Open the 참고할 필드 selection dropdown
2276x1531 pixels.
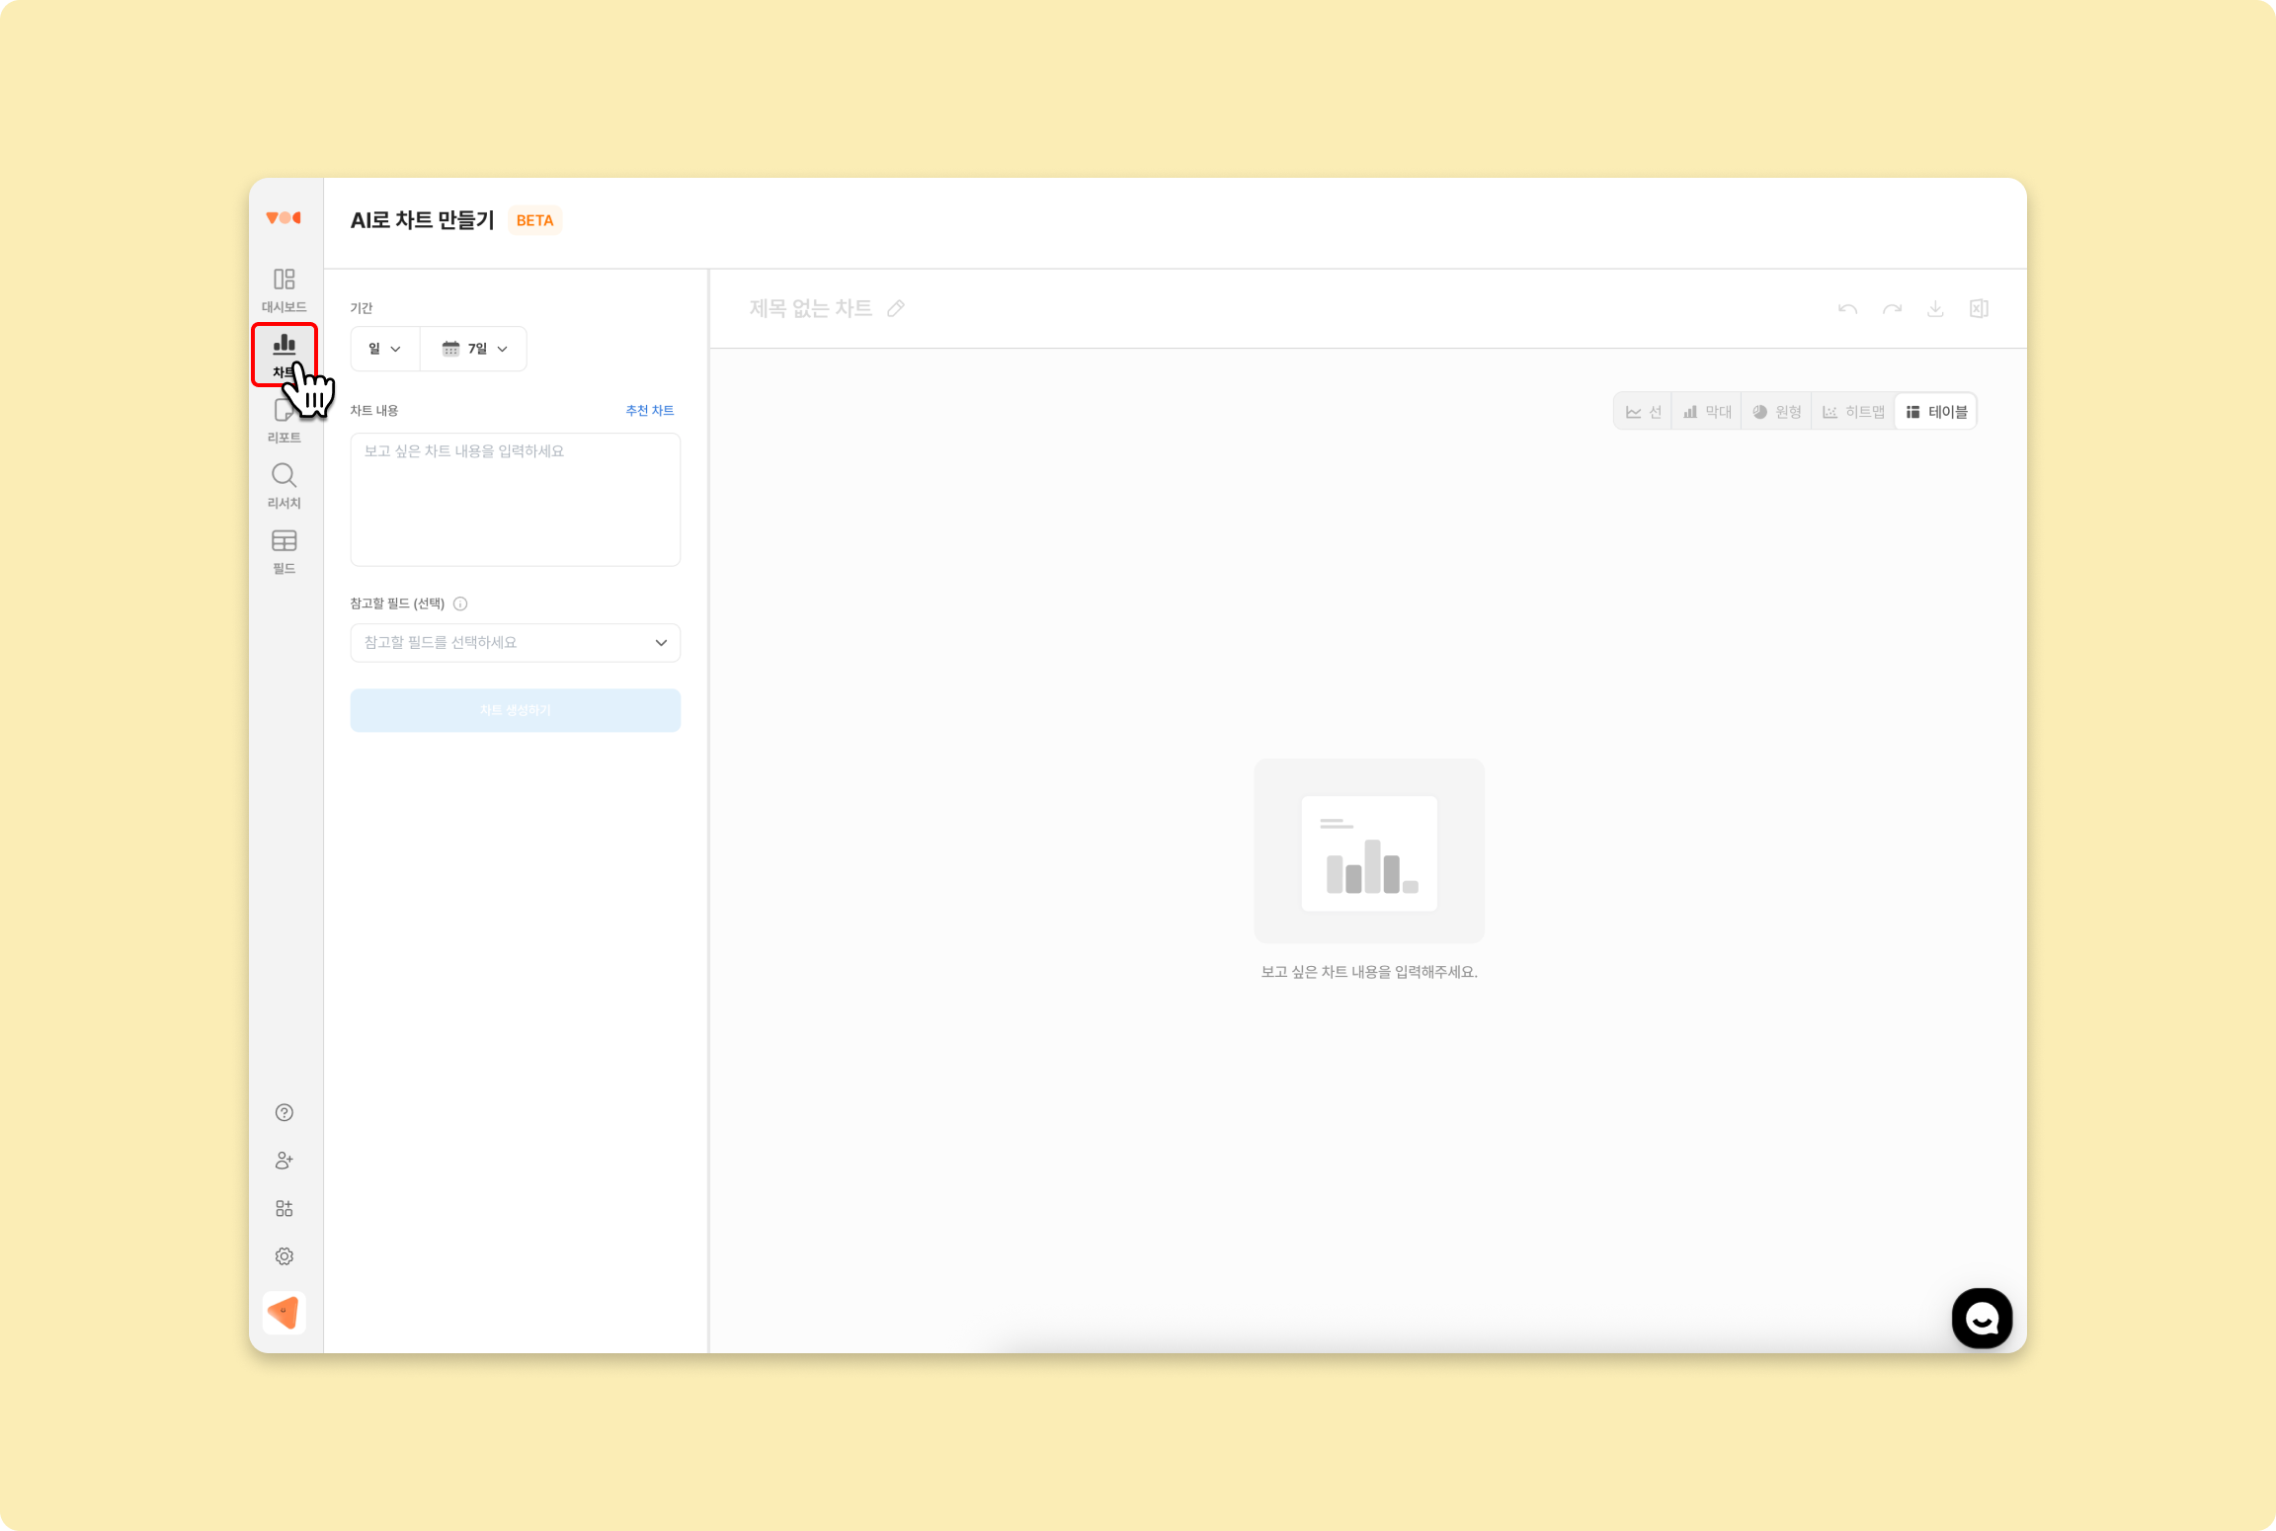pos(515,643)
